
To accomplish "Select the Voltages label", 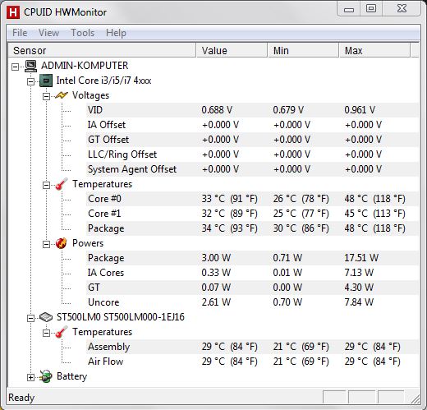I will pyautogui.click(x=90, y=95).
